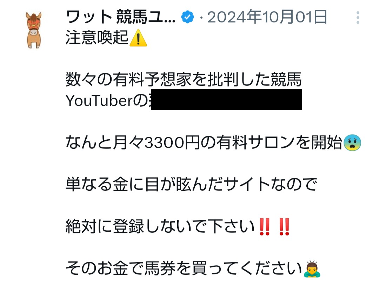The width and height of the screenshot is (379, 281).
Task: Click the 2024年10月01日 post date
Action: (267, 17)
